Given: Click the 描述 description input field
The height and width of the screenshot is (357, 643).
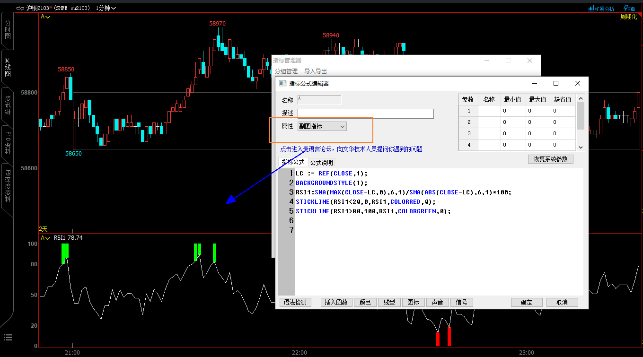Looking at the screenshot, I should tap(366, 113).
